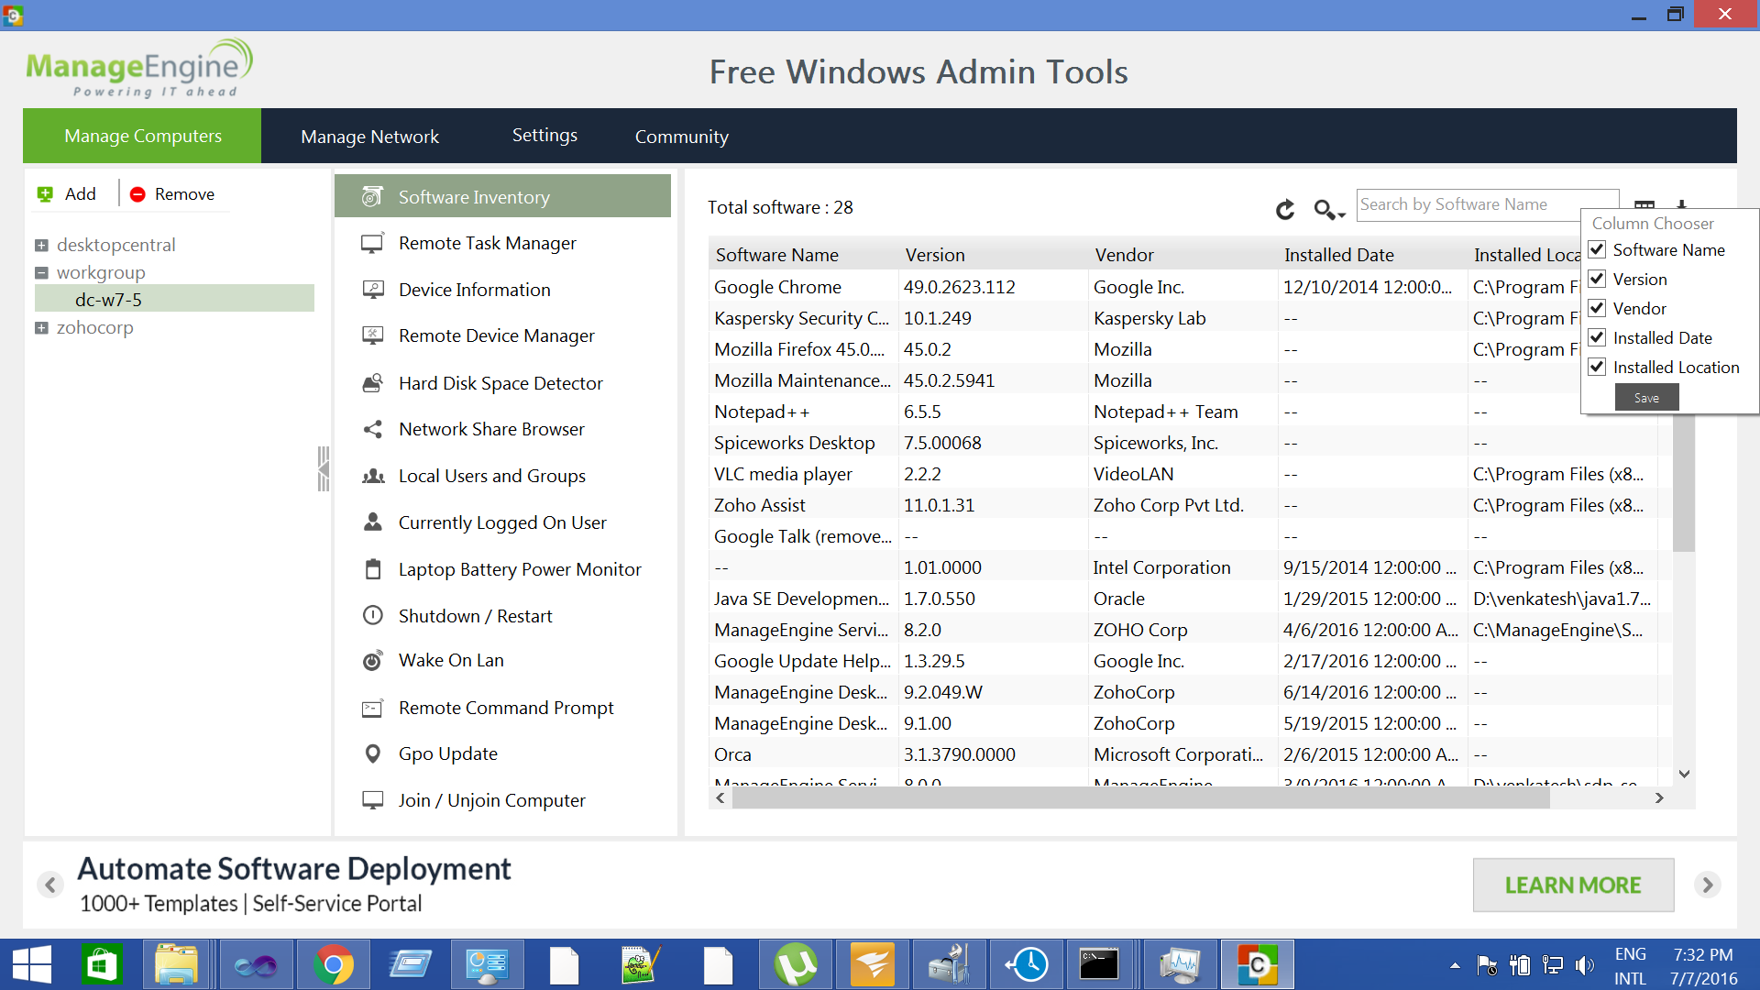The image size is (1760, 990).
Task: Open Software Inventory tool
Action: point(502,196)
